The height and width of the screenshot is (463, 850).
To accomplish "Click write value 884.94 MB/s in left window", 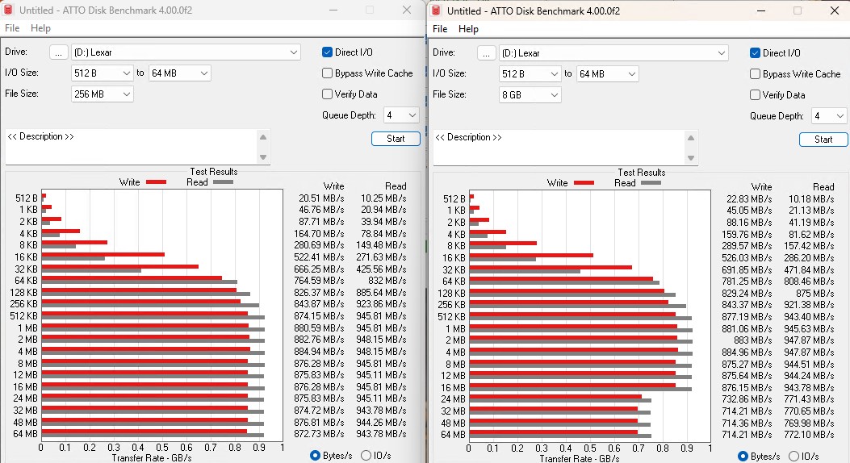I will pyautogui.click(x=320, y=352).
